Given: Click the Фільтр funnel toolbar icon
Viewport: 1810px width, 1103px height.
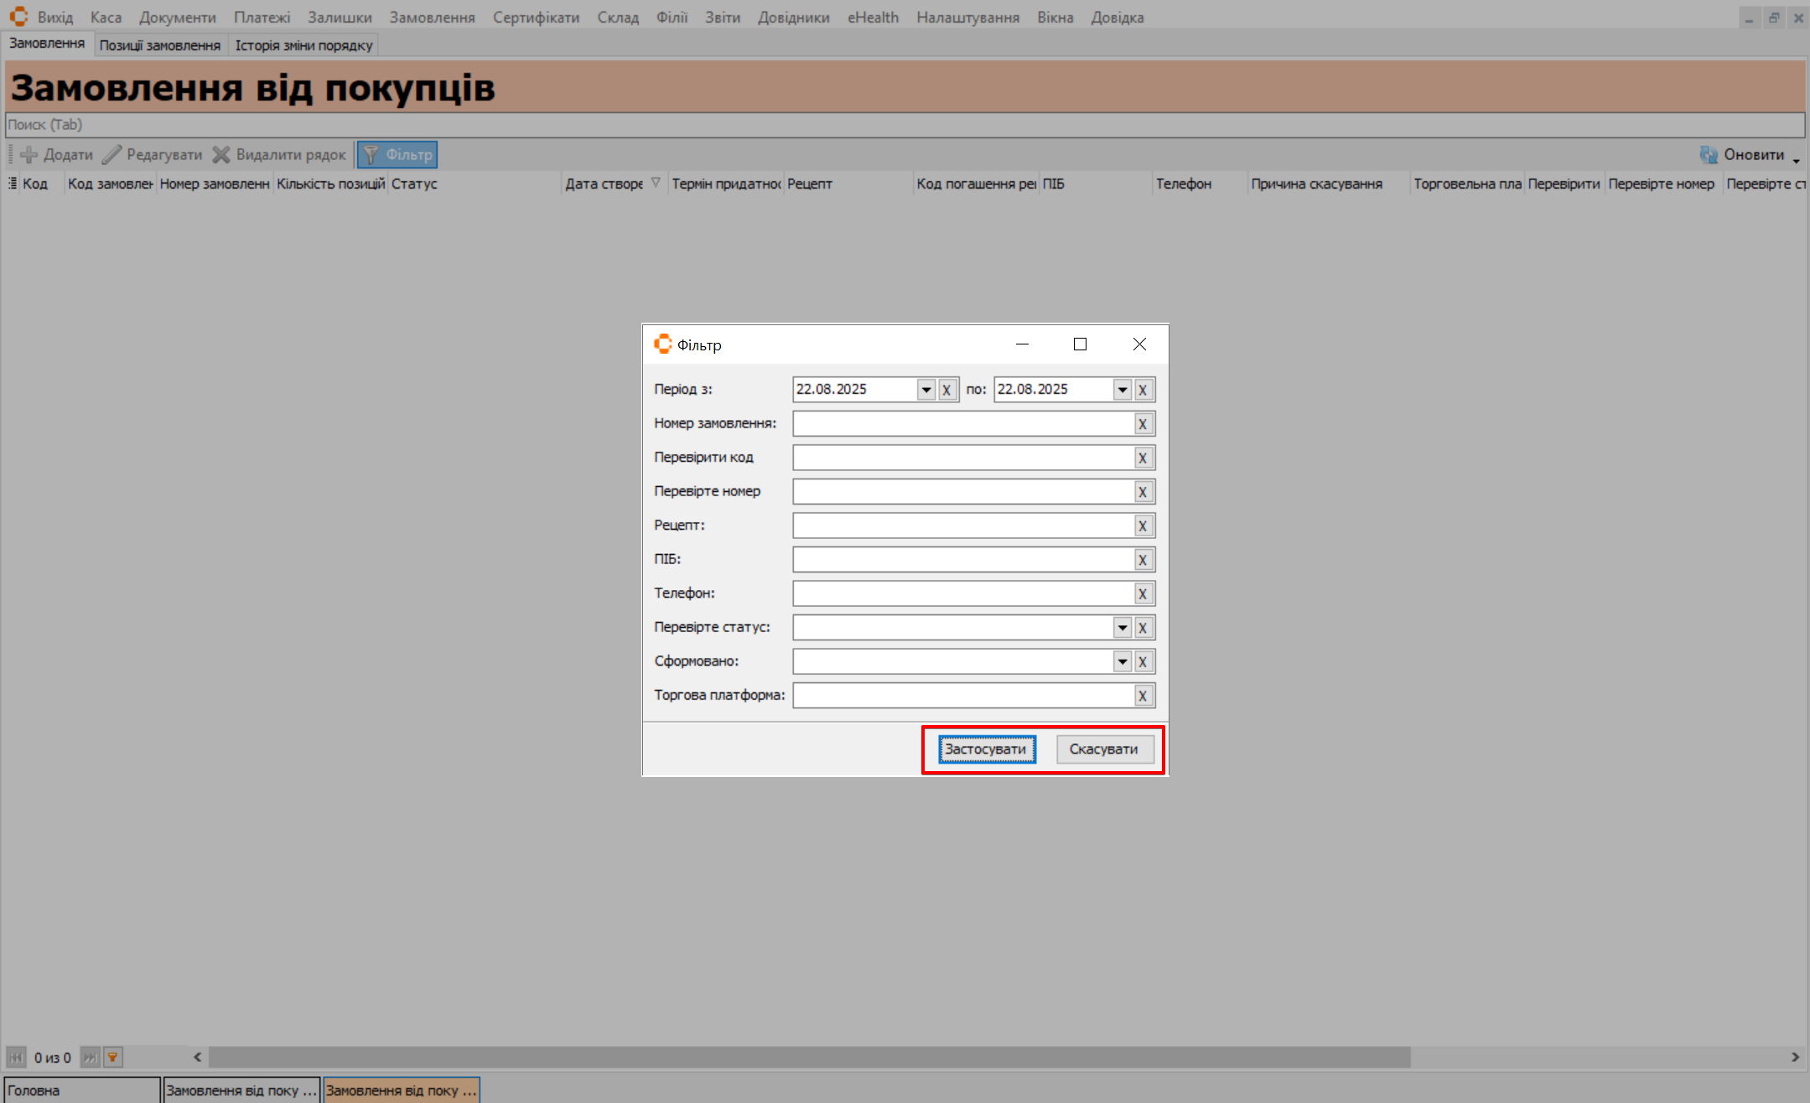Looking at the screenshot, I should [x=371, y=155].
